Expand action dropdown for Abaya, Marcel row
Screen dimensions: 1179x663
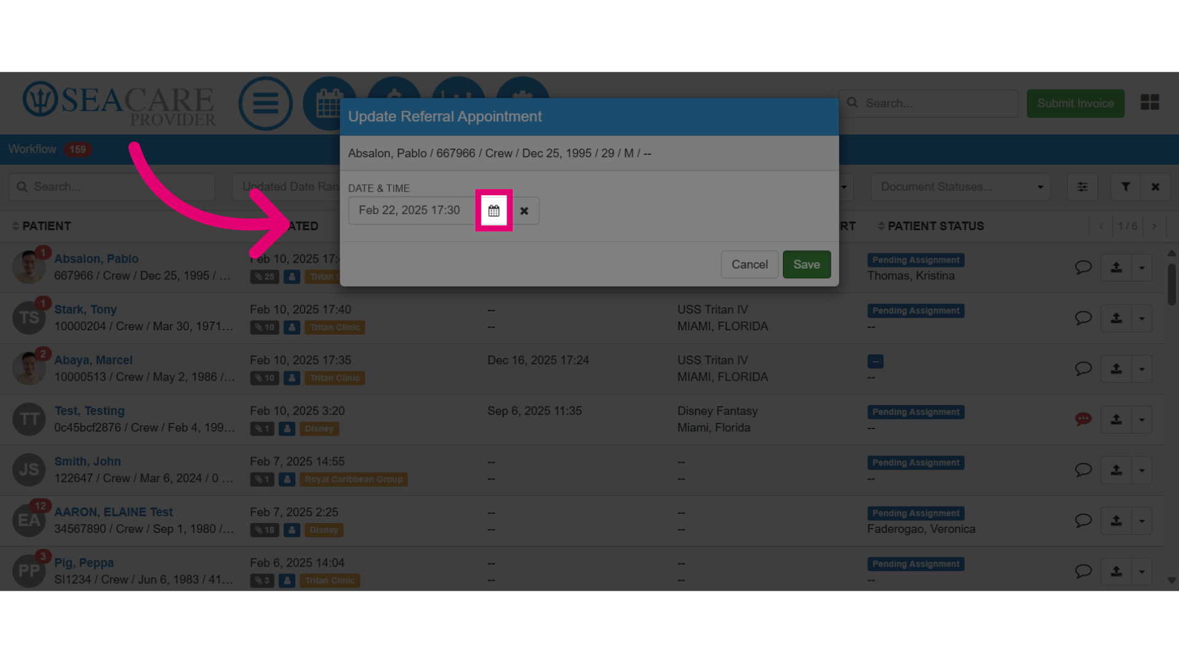tap(1142, 369)
